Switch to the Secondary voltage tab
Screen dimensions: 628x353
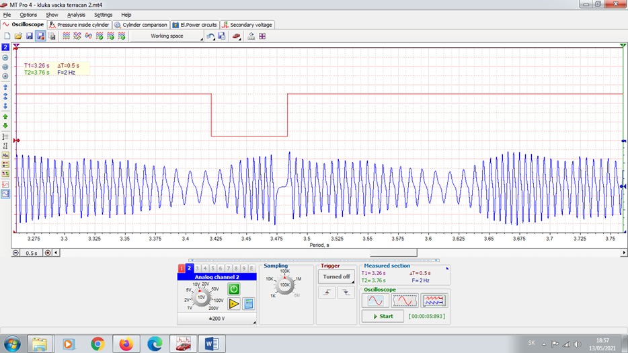pyautogui.click(x=247, y=25)
